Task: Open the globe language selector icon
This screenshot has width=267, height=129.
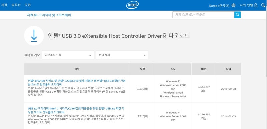Action: (233, 5)
